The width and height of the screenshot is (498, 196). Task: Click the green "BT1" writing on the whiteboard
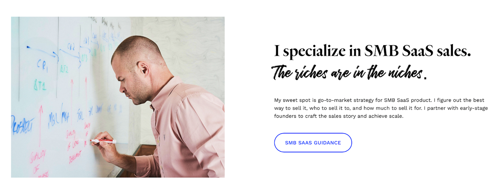(40, 87)
